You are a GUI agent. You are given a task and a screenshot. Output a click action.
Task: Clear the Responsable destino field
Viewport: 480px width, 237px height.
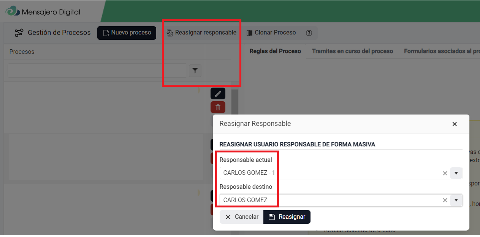[x=445, y=200]
